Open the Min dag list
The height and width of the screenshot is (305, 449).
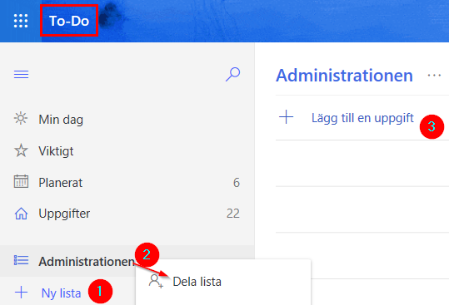tap(127, 119)
